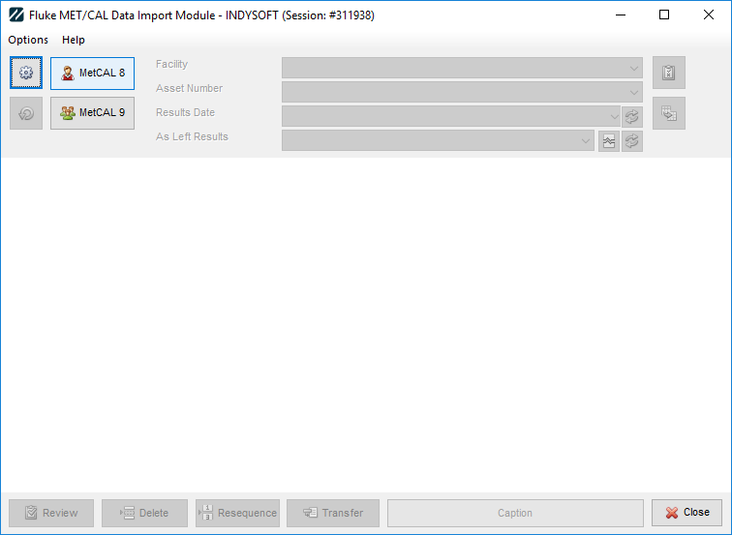
Task: Open the As Left Results dropdown
Action: tap(586, 141)
